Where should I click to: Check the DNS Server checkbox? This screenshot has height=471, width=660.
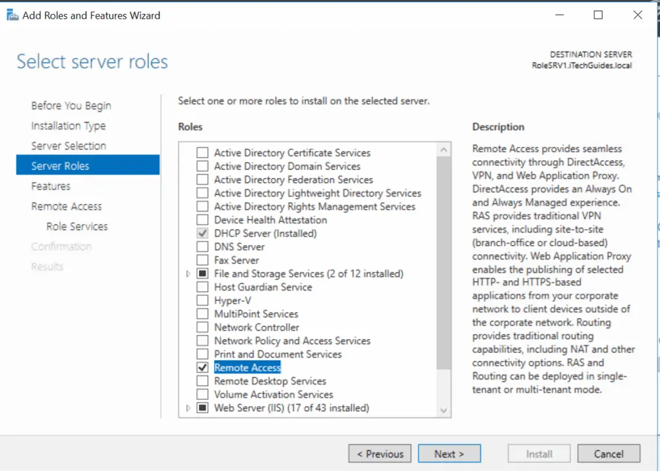coord(202,247)
